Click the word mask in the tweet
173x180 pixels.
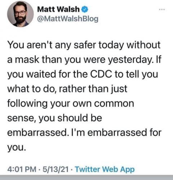point(27,59)
